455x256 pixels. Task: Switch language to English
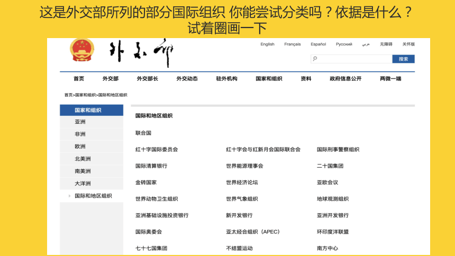pos(267,44)
